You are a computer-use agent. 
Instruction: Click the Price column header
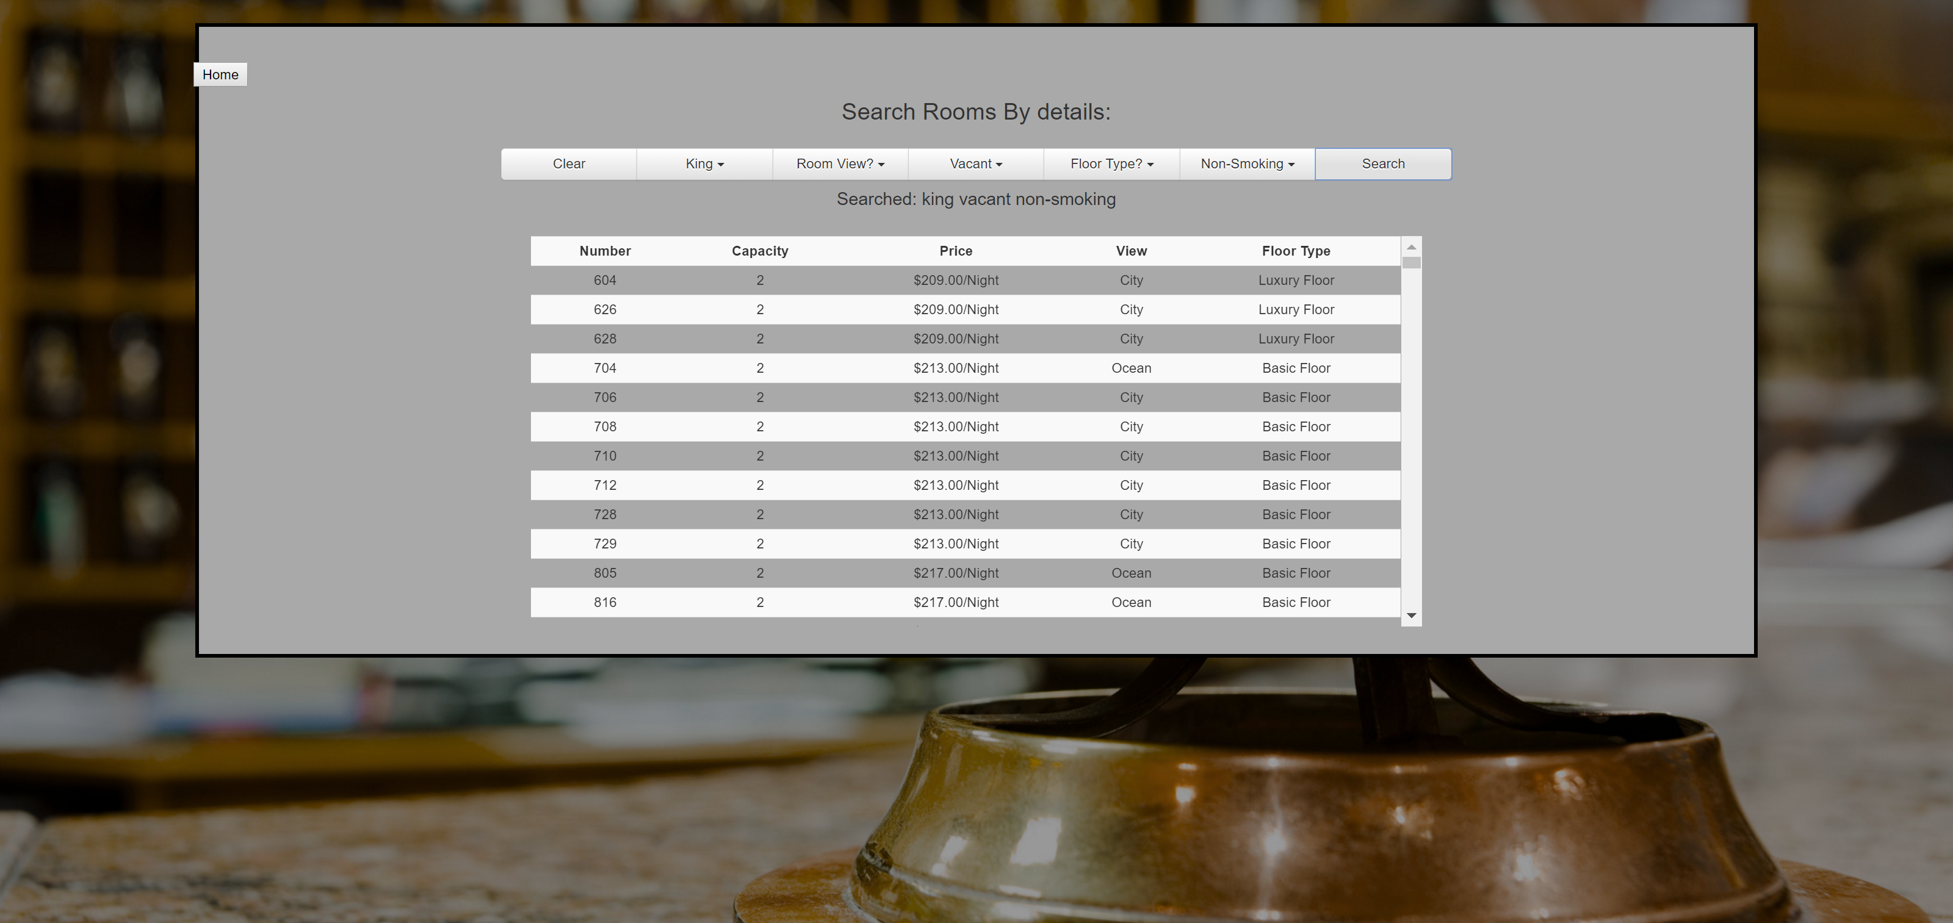point(955,251)
